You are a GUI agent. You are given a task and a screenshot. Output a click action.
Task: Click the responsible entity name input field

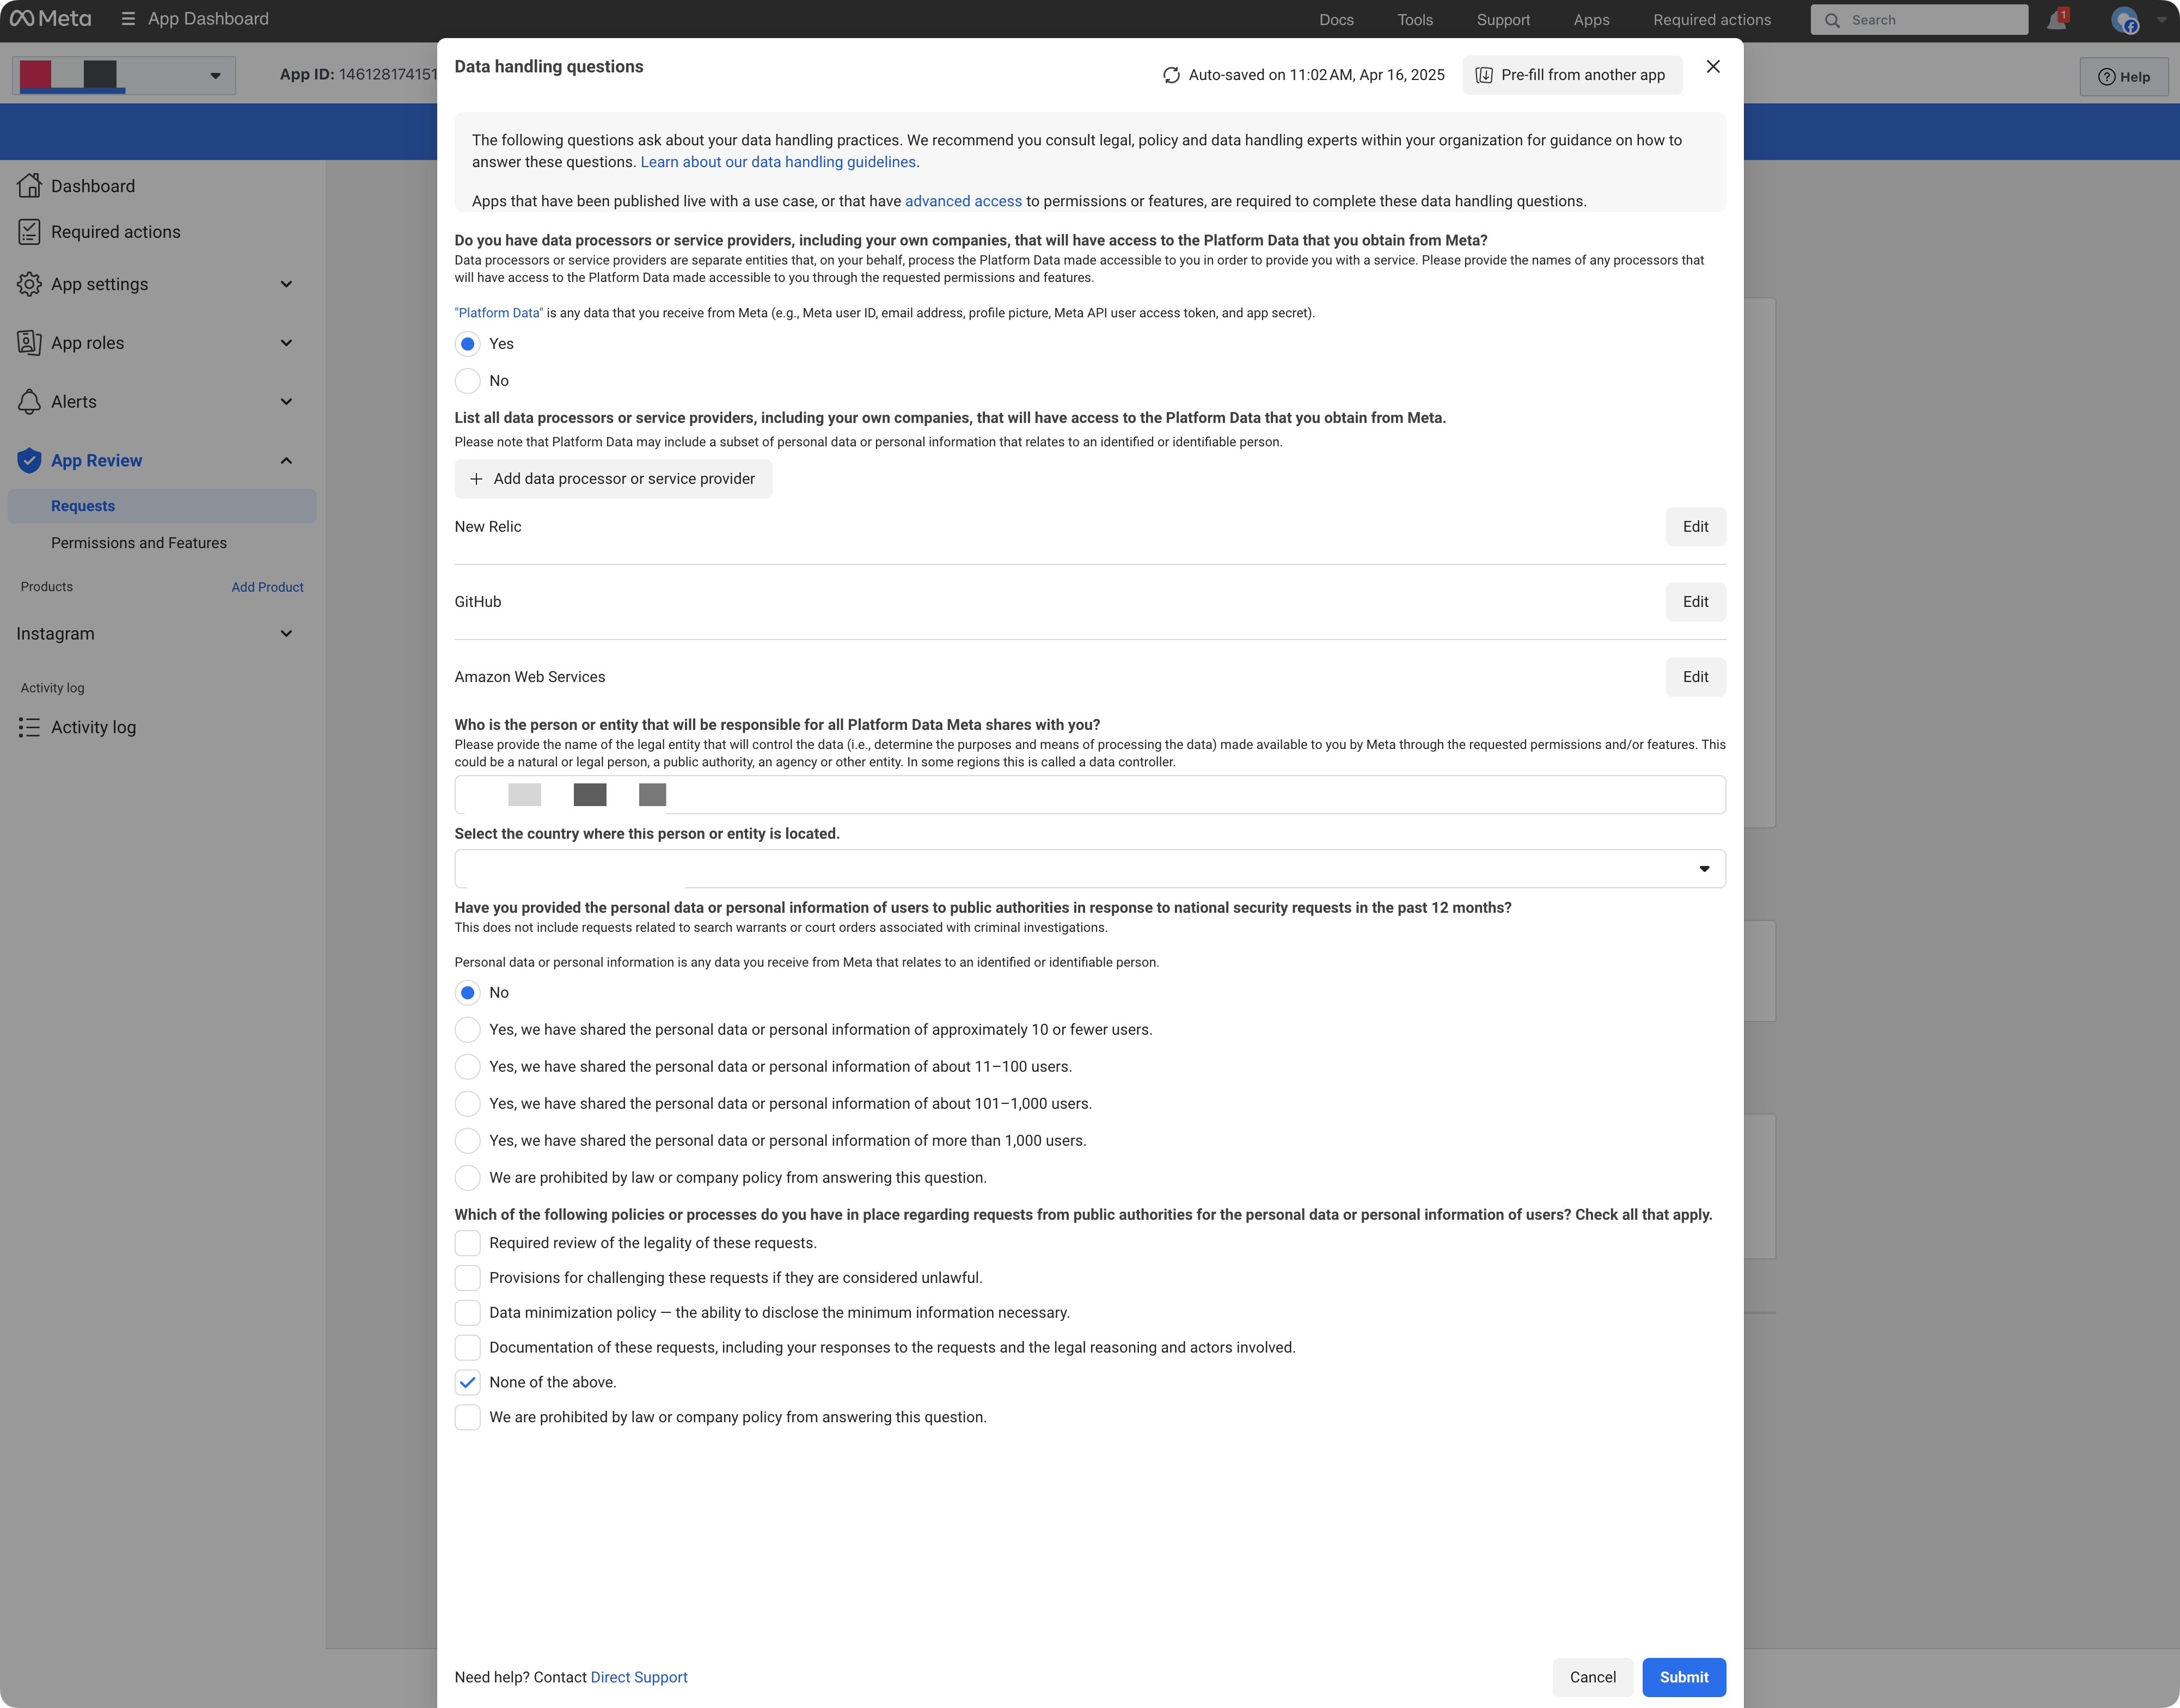pos(1089,795)
